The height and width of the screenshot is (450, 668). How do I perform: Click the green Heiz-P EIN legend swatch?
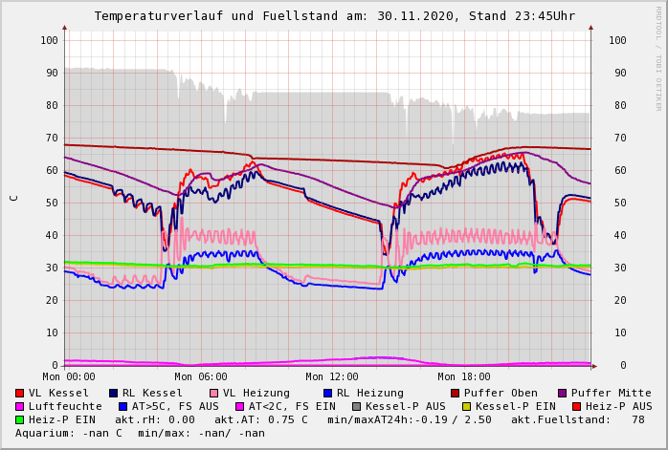20,419
